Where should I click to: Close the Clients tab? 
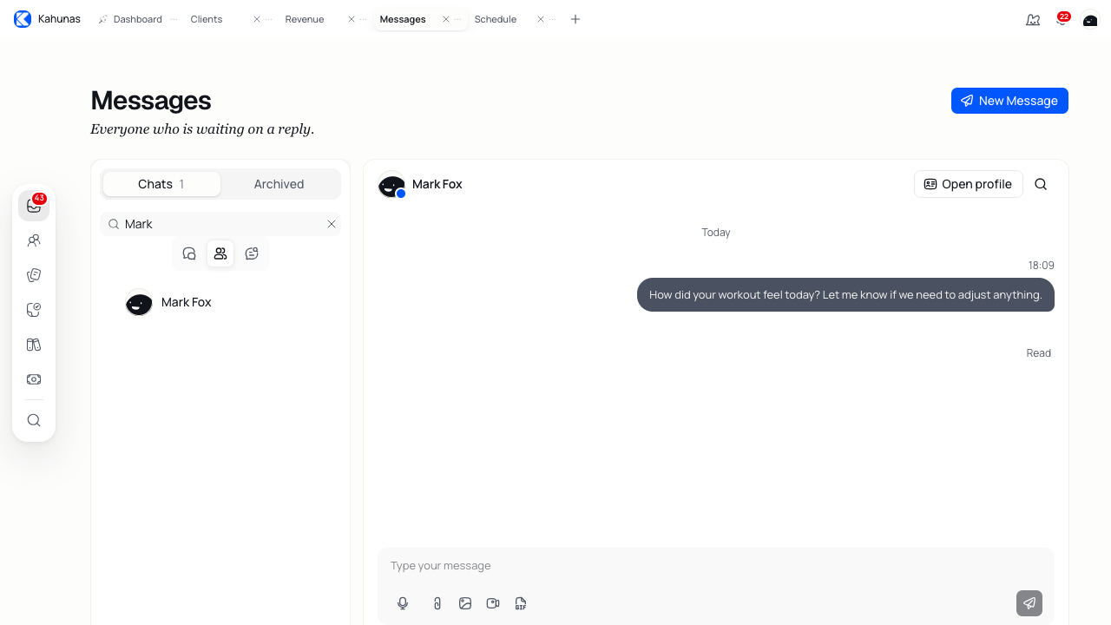click(x=257, y=19)
